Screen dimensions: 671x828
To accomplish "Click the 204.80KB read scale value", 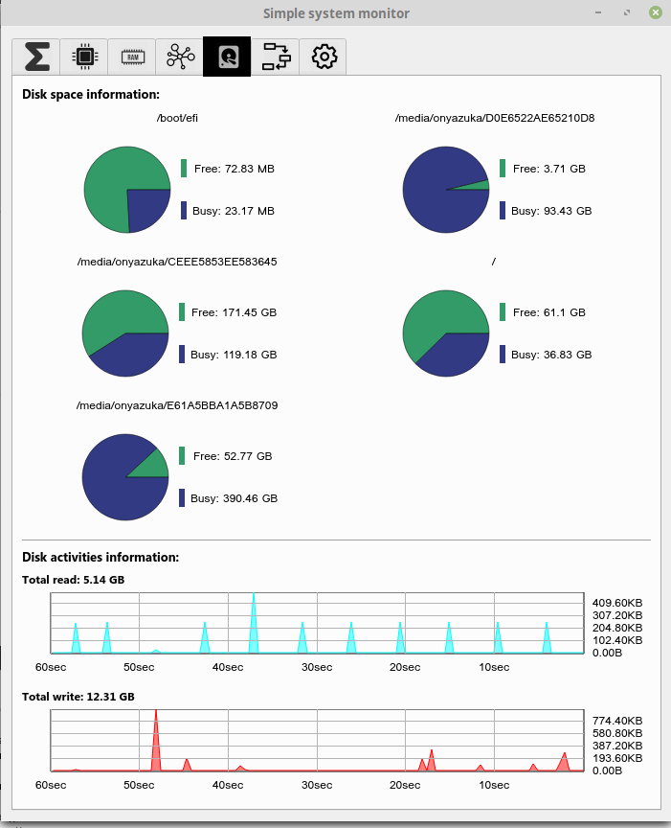I will click(x=617, y=628).
